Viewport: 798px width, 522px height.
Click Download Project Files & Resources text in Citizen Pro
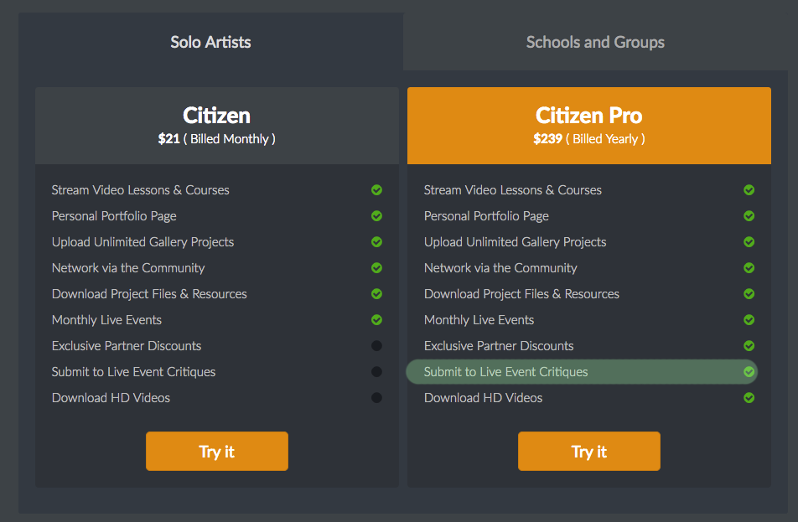tap(521, 294)
